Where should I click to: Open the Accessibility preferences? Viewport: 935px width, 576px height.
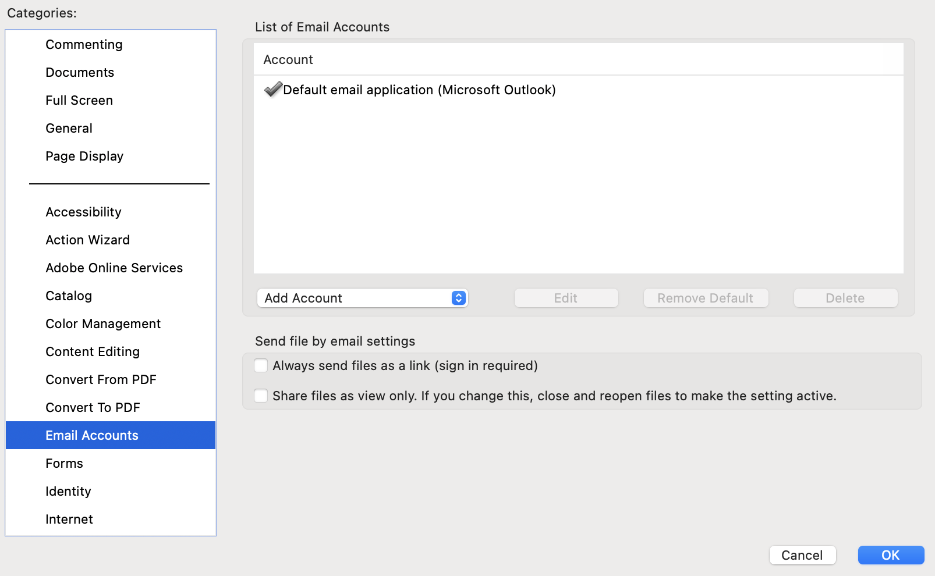83,212
